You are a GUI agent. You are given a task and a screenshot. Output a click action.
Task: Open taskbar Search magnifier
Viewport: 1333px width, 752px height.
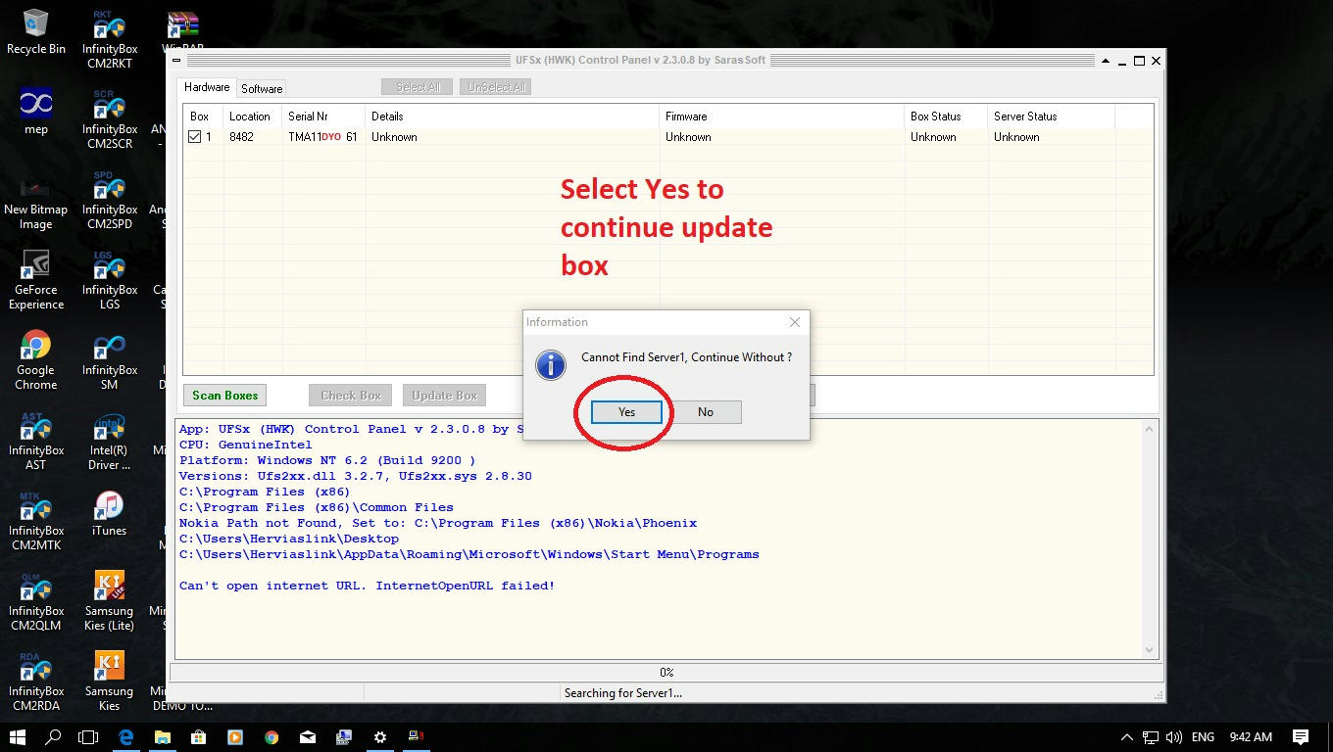(x=54, y=737)
